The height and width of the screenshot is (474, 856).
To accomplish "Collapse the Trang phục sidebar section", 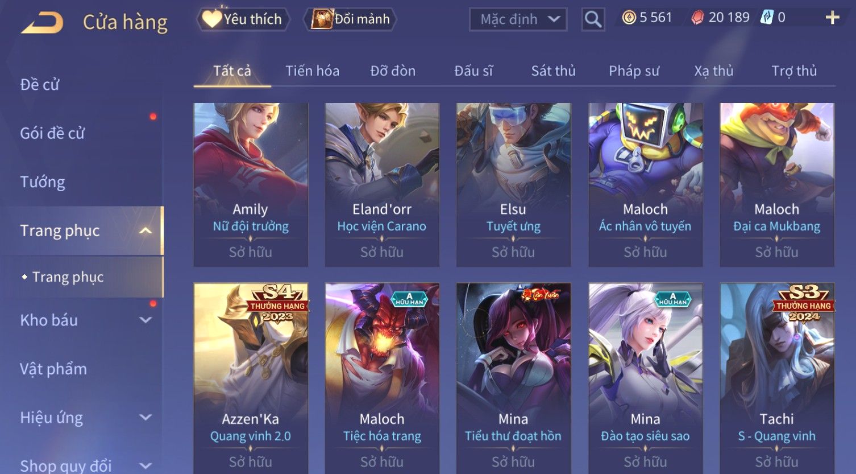I will (x=146, y=230).
